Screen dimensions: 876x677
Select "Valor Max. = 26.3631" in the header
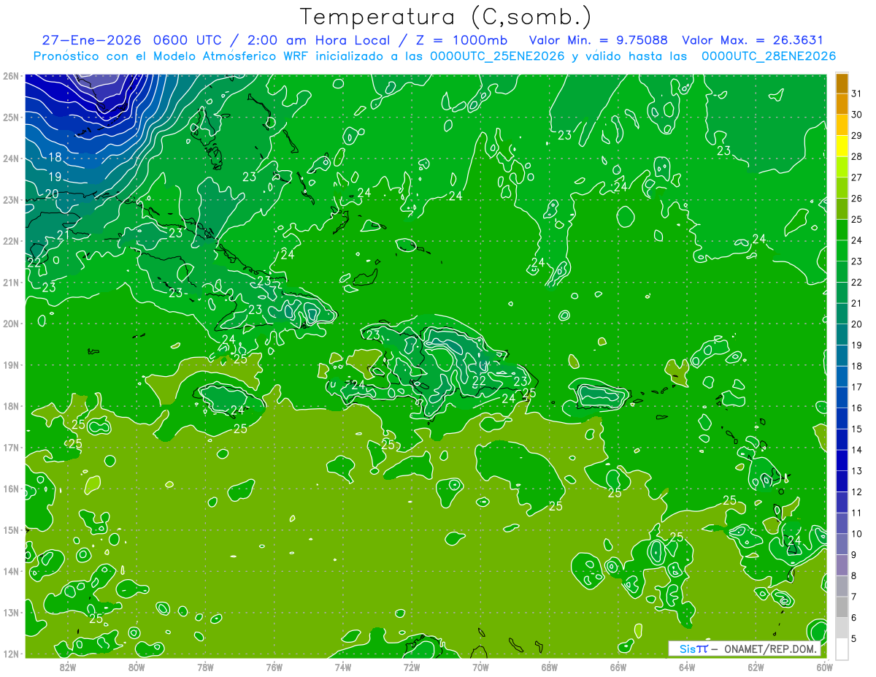tap(753, 40)
